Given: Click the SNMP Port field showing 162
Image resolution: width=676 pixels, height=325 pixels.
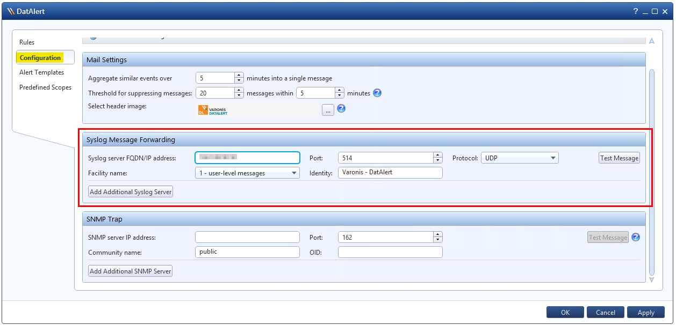Looking at the screenshot, I should click(386, 237).
